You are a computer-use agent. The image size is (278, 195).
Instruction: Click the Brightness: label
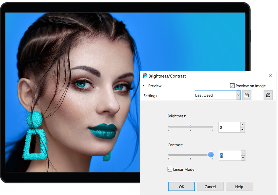(177, 116)
